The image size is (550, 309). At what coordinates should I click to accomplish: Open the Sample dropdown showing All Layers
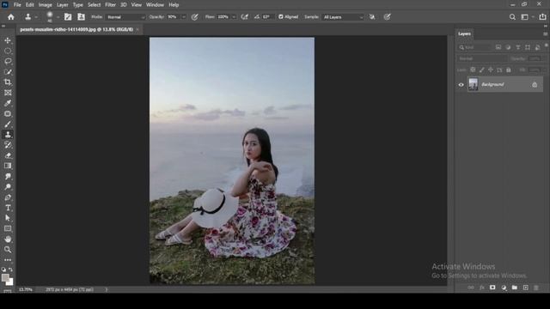click(343, 17)
